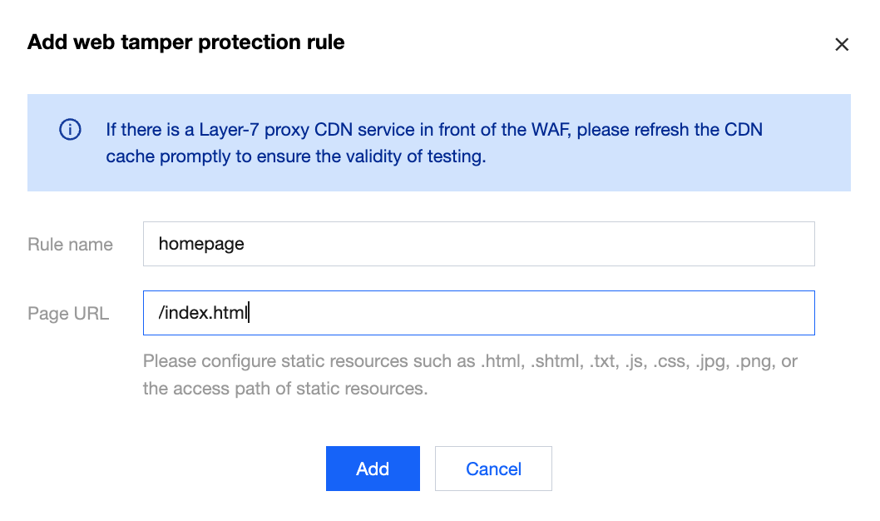
Task: Focus the Rule name input field
Action: (479, 244)
